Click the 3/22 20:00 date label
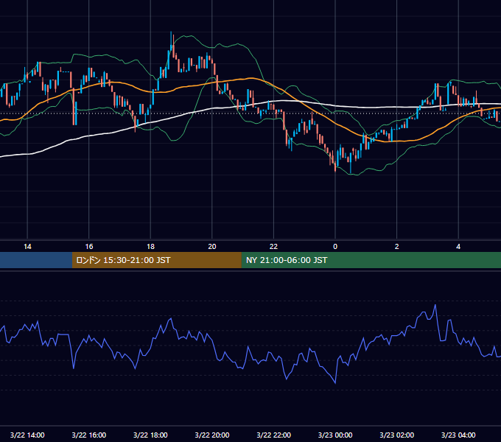Image resolution: width=501 pixels, height=442 pixels. click(212, 435)
